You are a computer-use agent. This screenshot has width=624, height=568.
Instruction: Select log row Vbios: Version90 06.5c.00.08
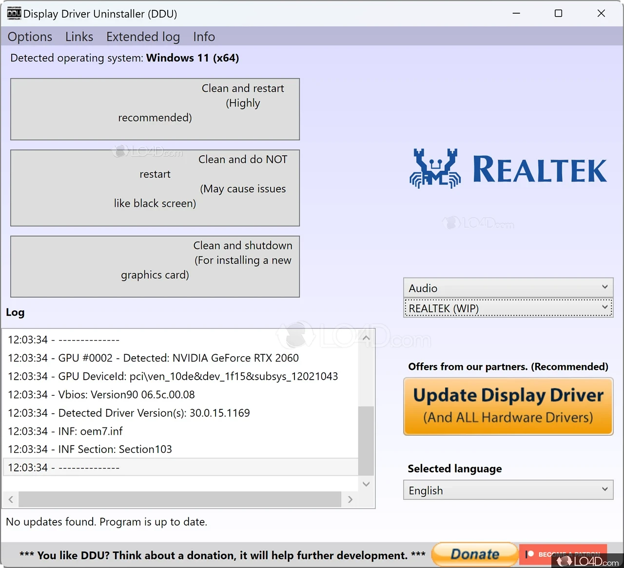coord(180,394)
